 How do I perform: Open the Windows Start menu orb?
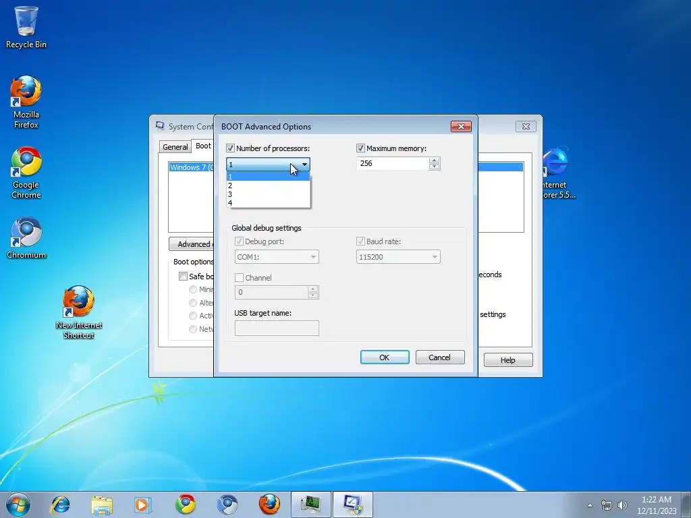18,505
